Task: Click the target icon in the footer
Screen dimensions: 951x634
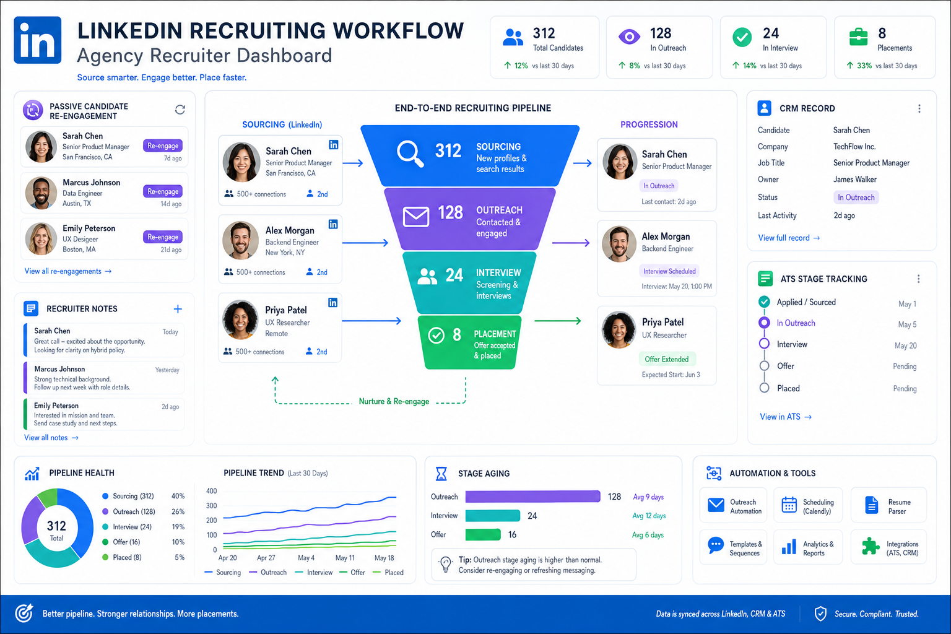Action: point(24,613)
